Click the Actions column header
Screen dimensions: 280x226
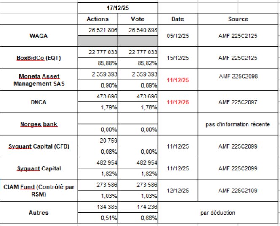(97, 19)
